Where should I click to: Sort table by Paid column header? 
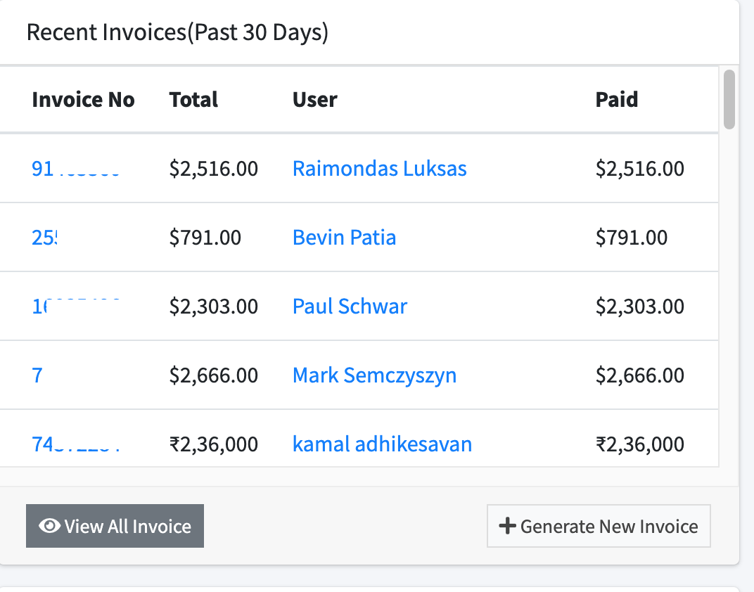617,100
